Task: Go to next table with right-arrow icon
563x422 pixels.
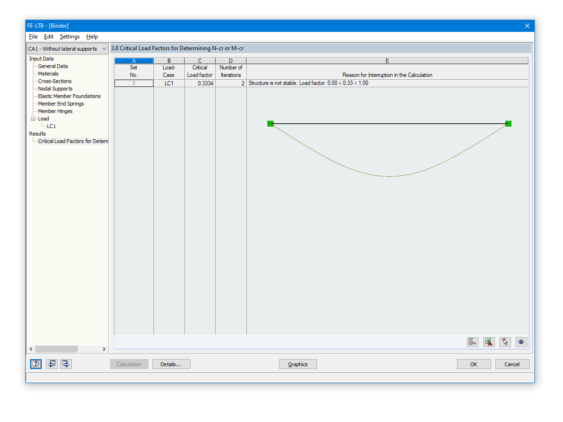Action: click(x=66, y=364)
